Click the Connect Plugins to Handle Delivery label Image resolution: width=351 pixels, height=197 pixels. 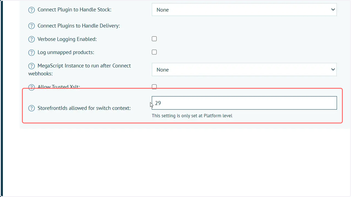point(79,26)
